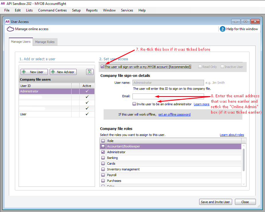Viewport: 265px width, 212px height.
Task: Open the File menu
Action: click(7, 10)
